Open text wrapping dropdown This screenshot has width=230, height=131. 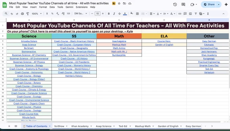click(x=166, y=13)
